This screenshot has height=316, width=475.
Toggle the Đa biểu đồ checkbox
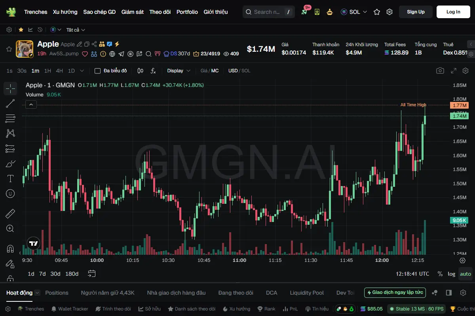(x=97, y=71)
